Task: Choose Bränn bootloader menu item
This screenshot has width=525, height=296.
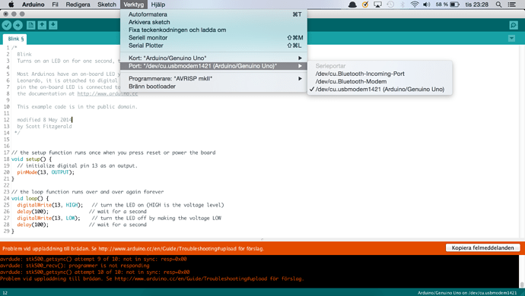Action: [213, 87]
